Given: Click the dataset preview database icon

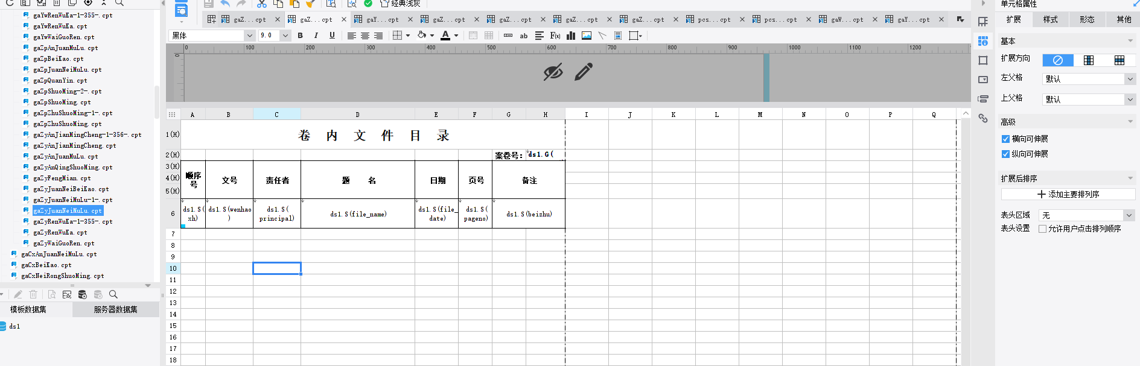Looking at the screenshot, I should pyautogui.click(x=83, y=294).
